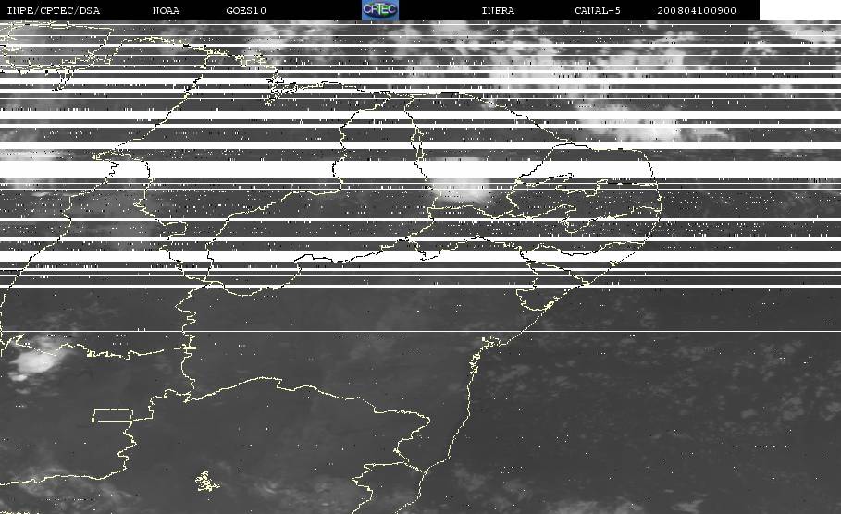Click the thickest white dropout stripe
This screenshot has height=514, width=841.
pos(420,170)
